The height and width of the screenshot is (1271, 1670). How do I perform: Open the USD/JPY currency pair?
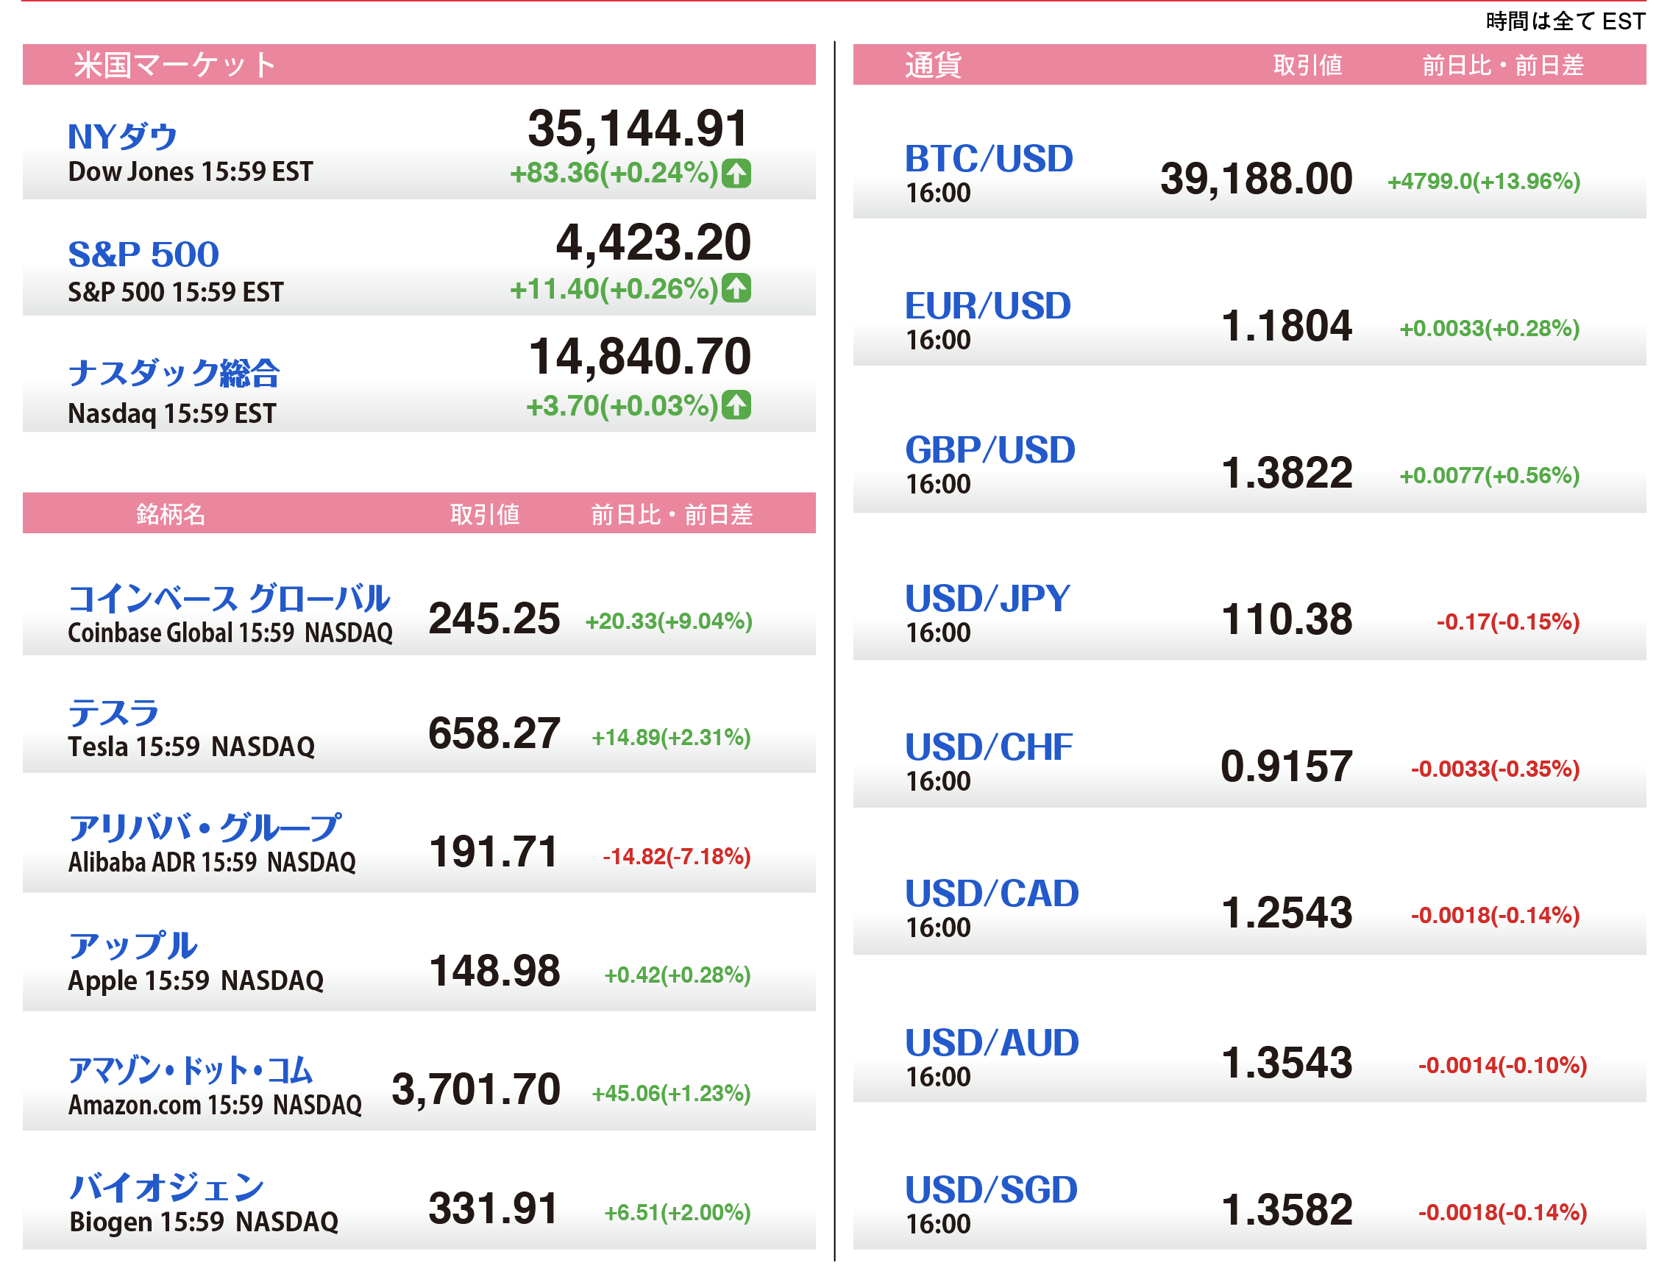point(987,599)
